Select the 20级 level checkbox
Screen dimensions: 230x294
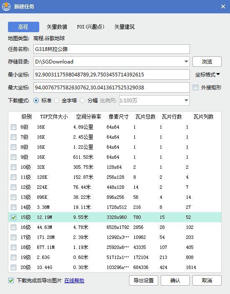[13, 267]
